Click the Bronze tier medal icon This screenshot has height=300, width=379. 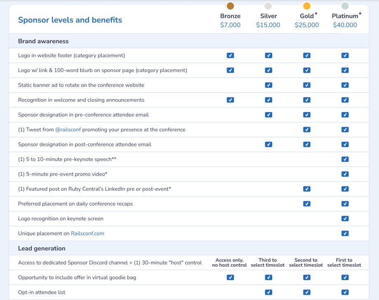230,6
